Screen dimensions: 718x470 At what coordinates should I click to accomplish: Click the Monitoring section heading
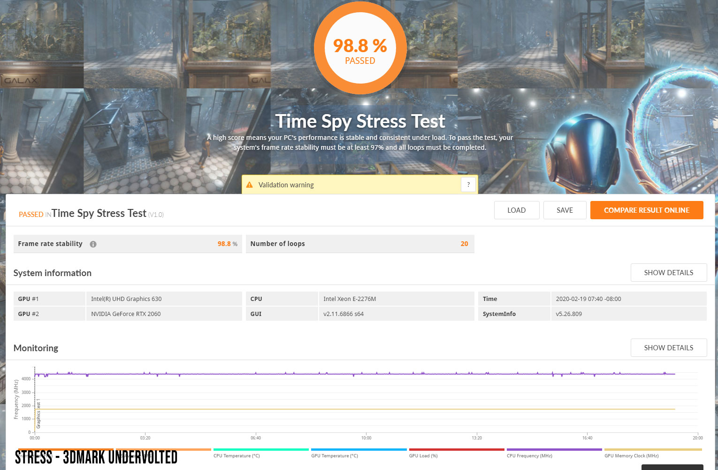[36, 348]
